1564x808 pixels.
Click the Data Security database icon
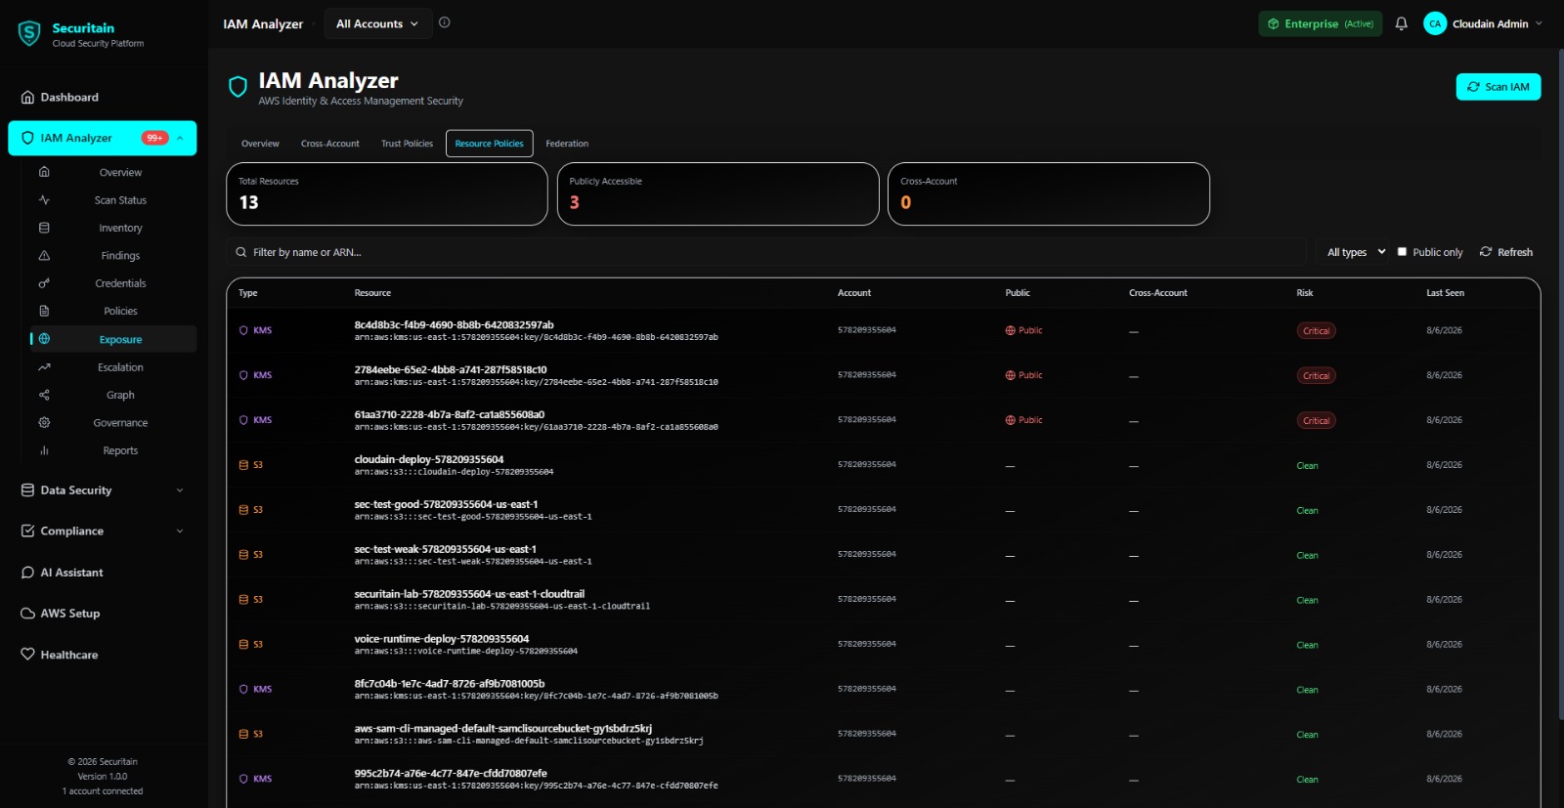[x=27, y=489]
